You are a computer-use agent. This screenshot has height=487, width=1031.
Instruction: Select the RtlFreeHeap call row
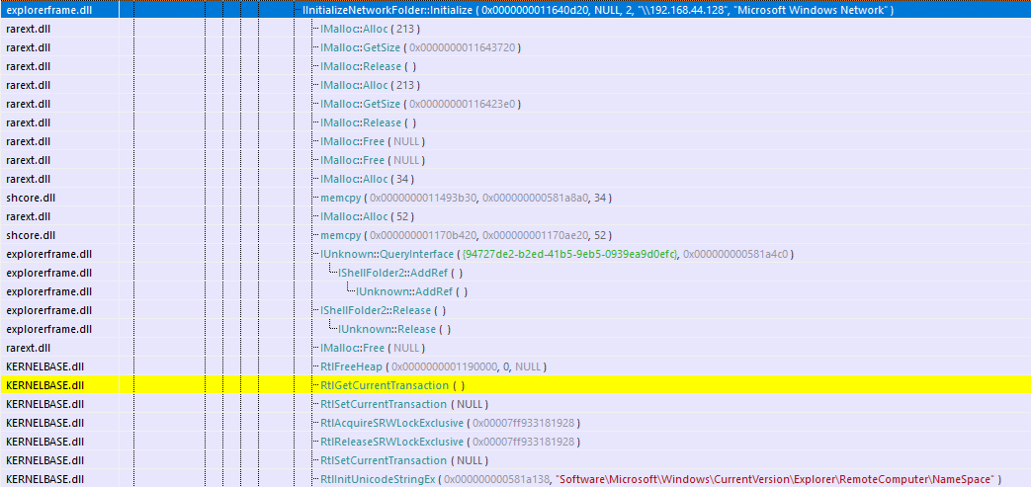515,366
